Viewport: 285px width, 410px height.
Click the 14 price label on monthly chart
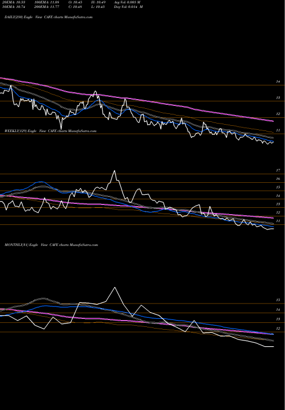[278, 310]
